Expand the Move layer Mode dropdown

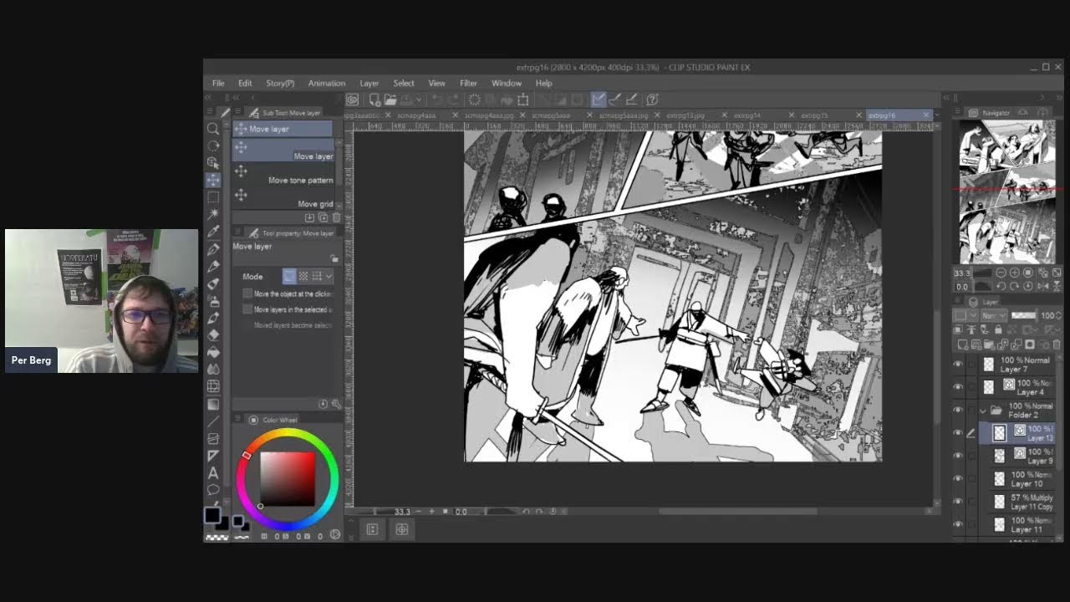(x=329, y=276)
